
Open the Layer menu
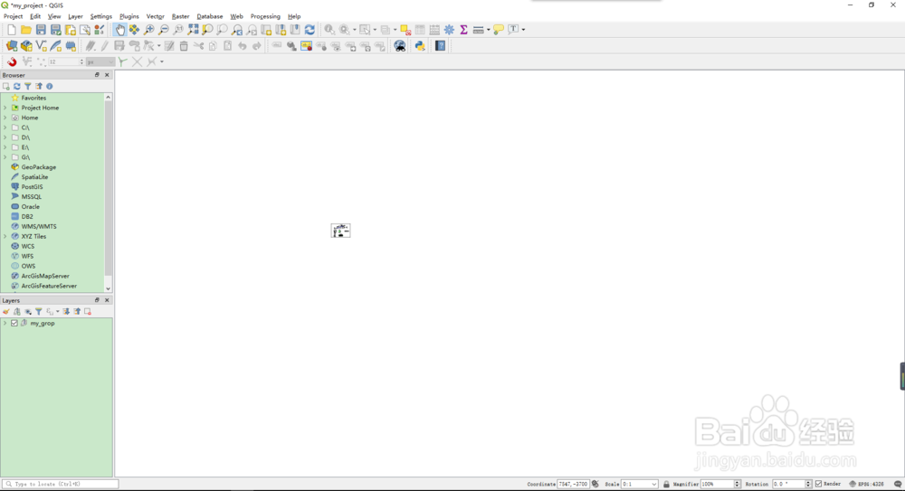[x=75, y=16]
